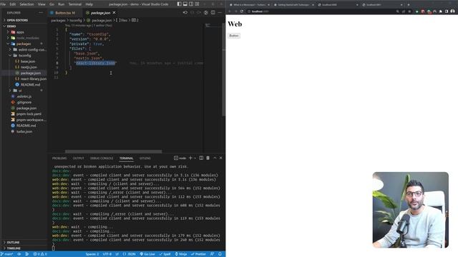Viewport: 458px width, 257px height.
Task: Switch to the Debug Console tab
Action: coord(102,158)
